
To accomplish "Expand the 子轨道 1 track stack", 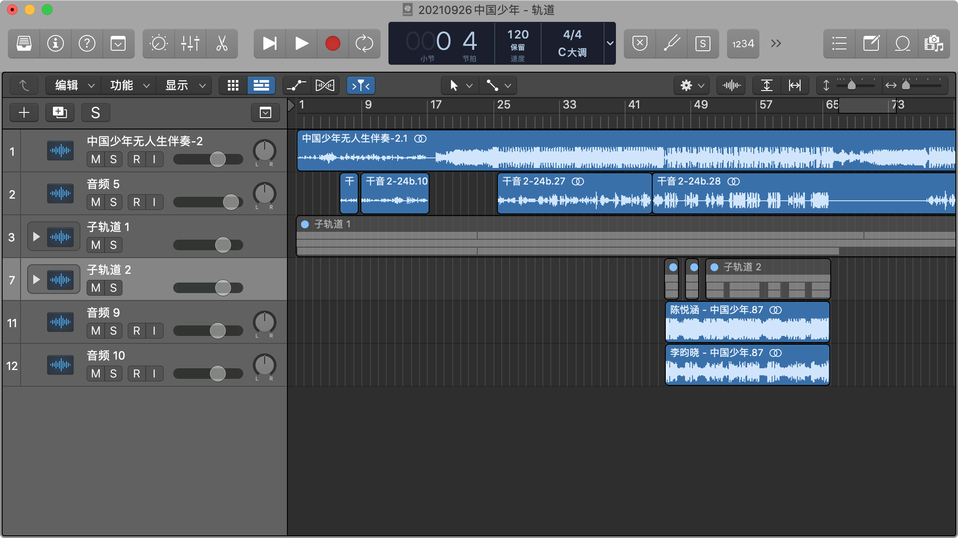I will (x=36, y=237).
